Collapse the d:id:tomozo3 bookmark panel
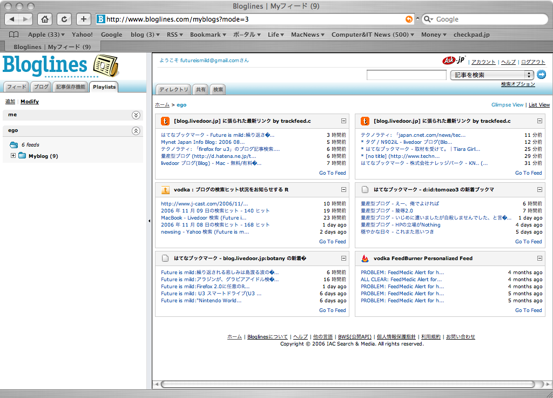Screen dimensions: 553x398 pyautogui.click(x=539, y=190)
